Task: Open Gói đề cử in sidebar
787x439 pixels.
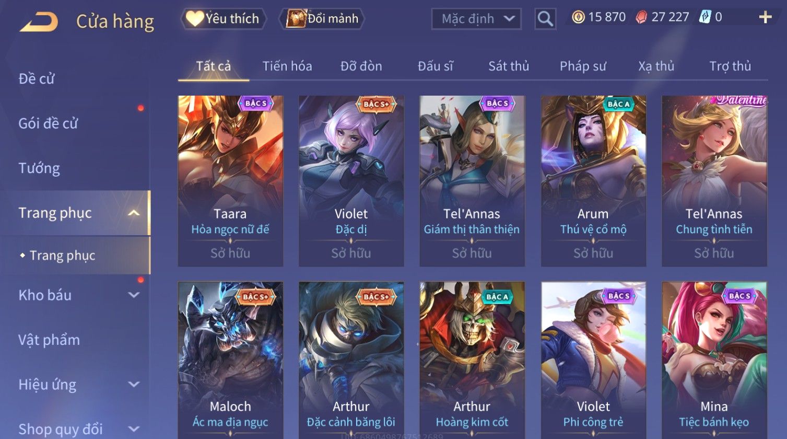Action: 48,124
